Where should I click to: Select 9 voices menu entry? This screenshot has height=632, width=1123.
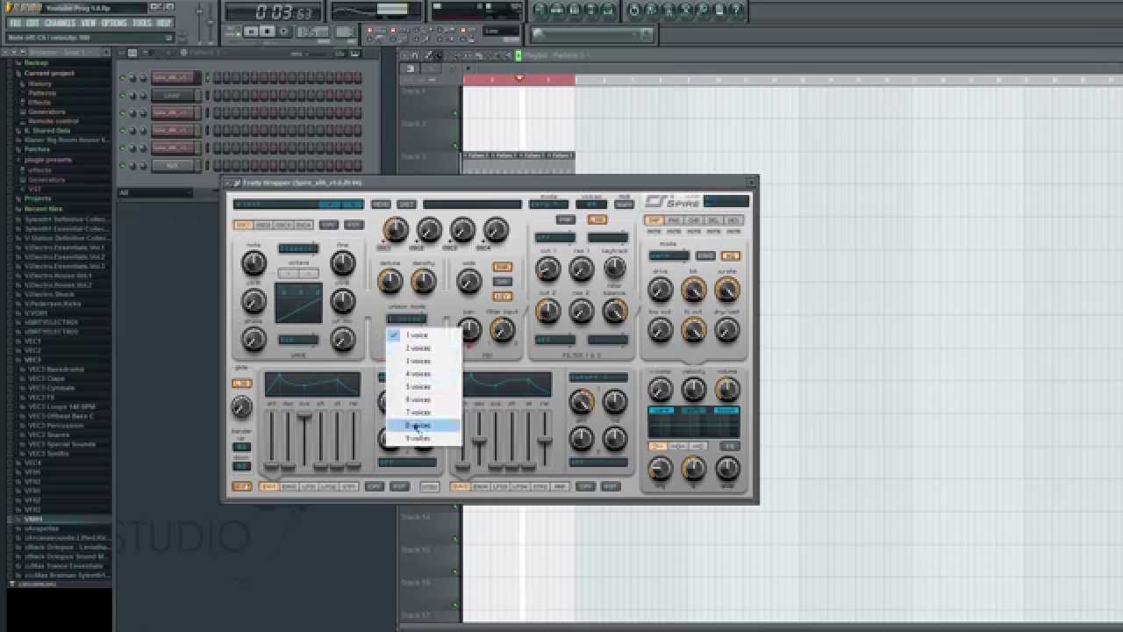click(x=424, y=438)
